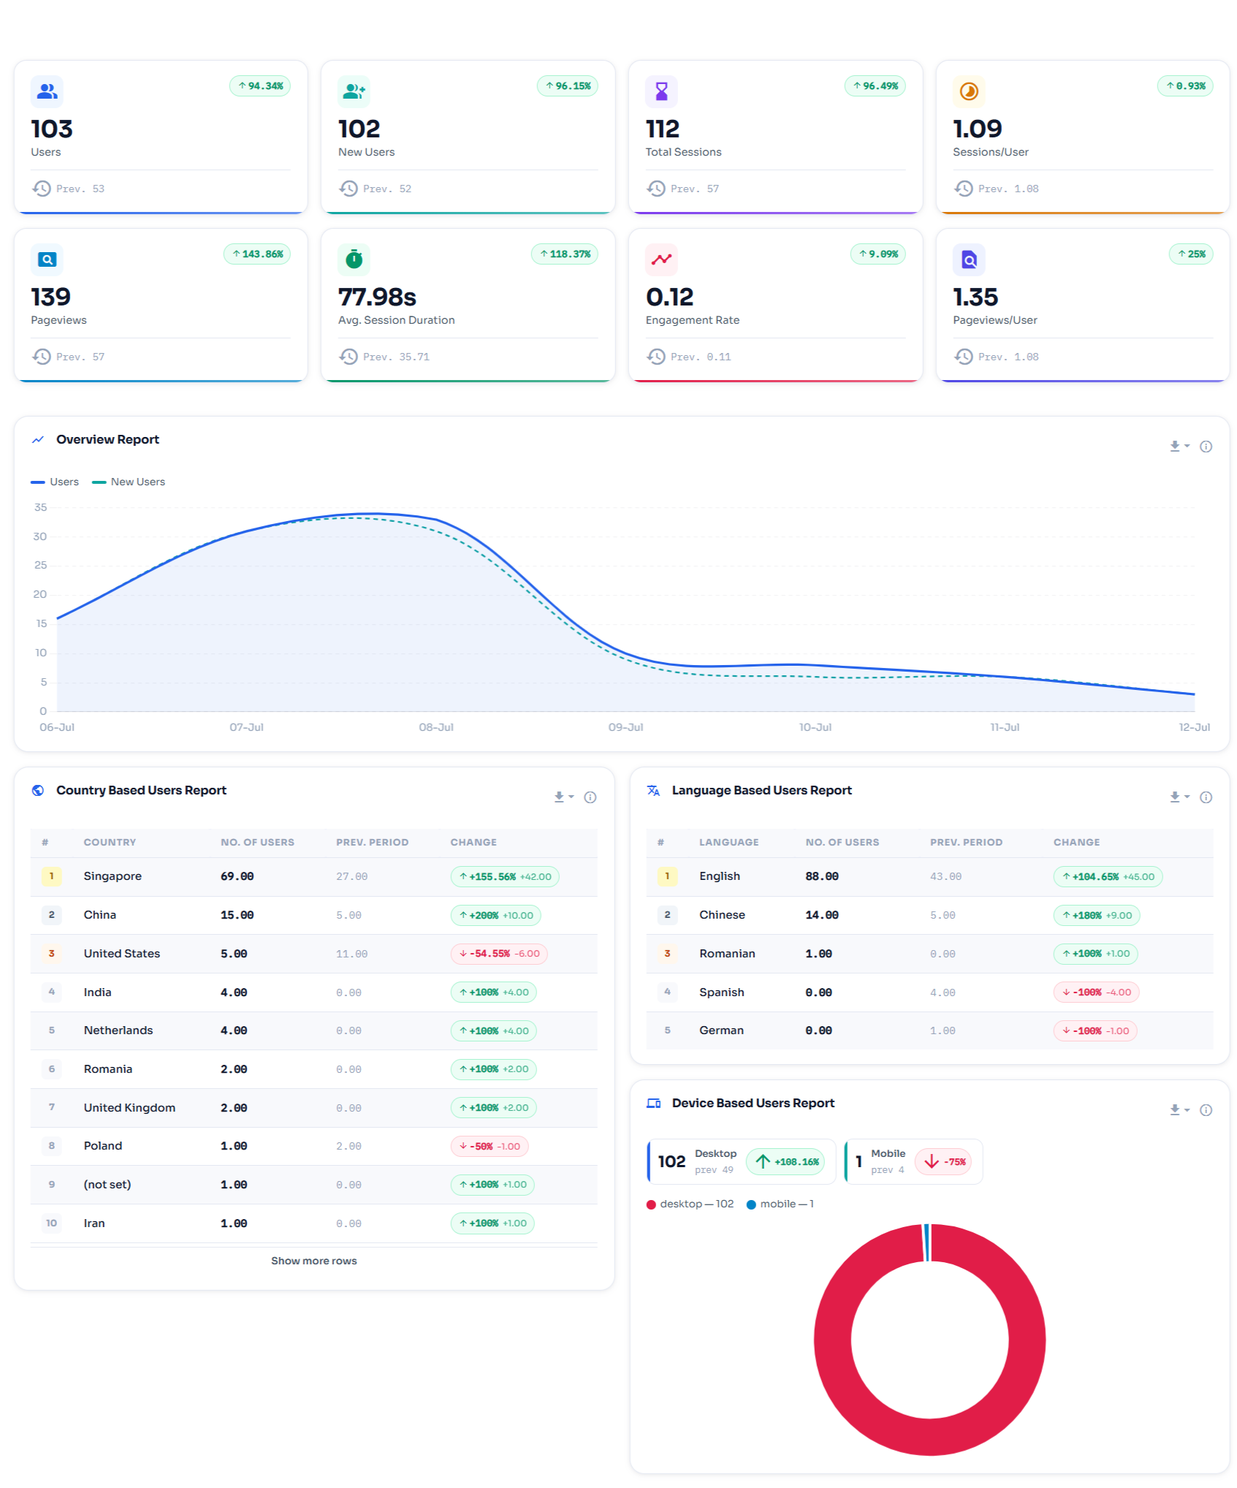The image size is (1237, 1488).
Task: Select the China country row
Action: click(314, 915)
